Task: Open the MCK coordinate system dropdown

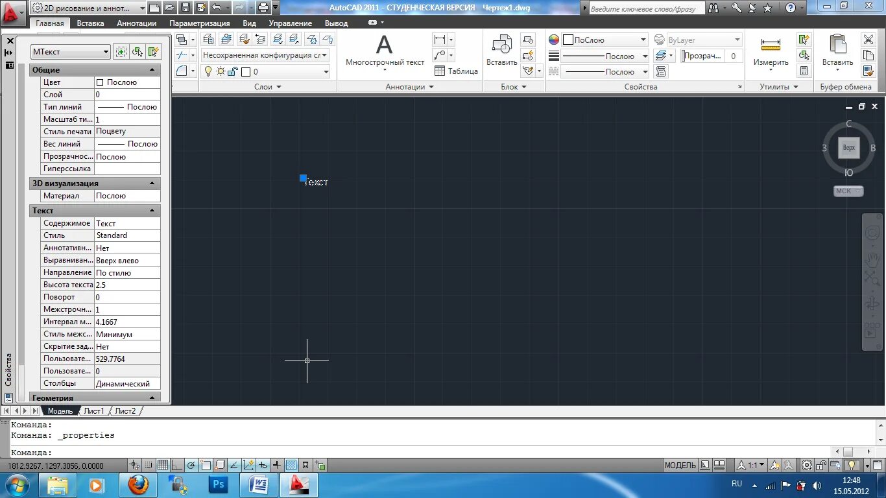Action: coord(848,191)
